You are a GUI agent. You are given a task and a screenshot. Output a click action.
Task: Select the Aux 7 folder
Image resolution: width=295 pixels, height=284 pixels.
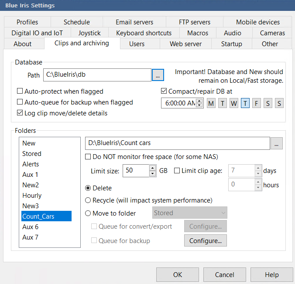pyautogui.click(x=46, y=237)
